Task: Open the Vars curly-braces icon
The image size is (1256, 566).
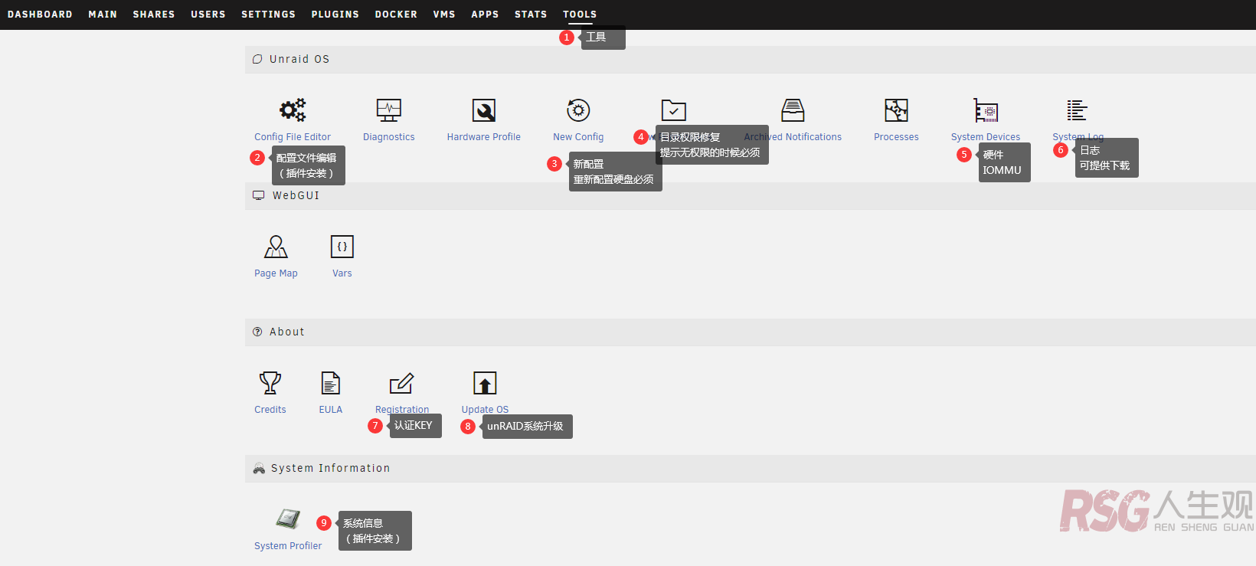Action: pyautogui.click(x=342, y=247)
